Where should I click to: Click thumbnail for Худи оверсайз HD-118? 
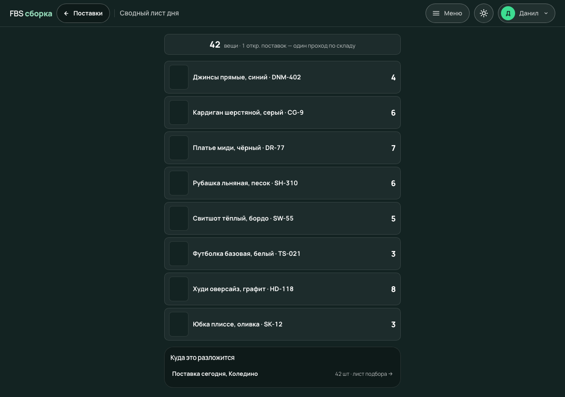(179, 289)
